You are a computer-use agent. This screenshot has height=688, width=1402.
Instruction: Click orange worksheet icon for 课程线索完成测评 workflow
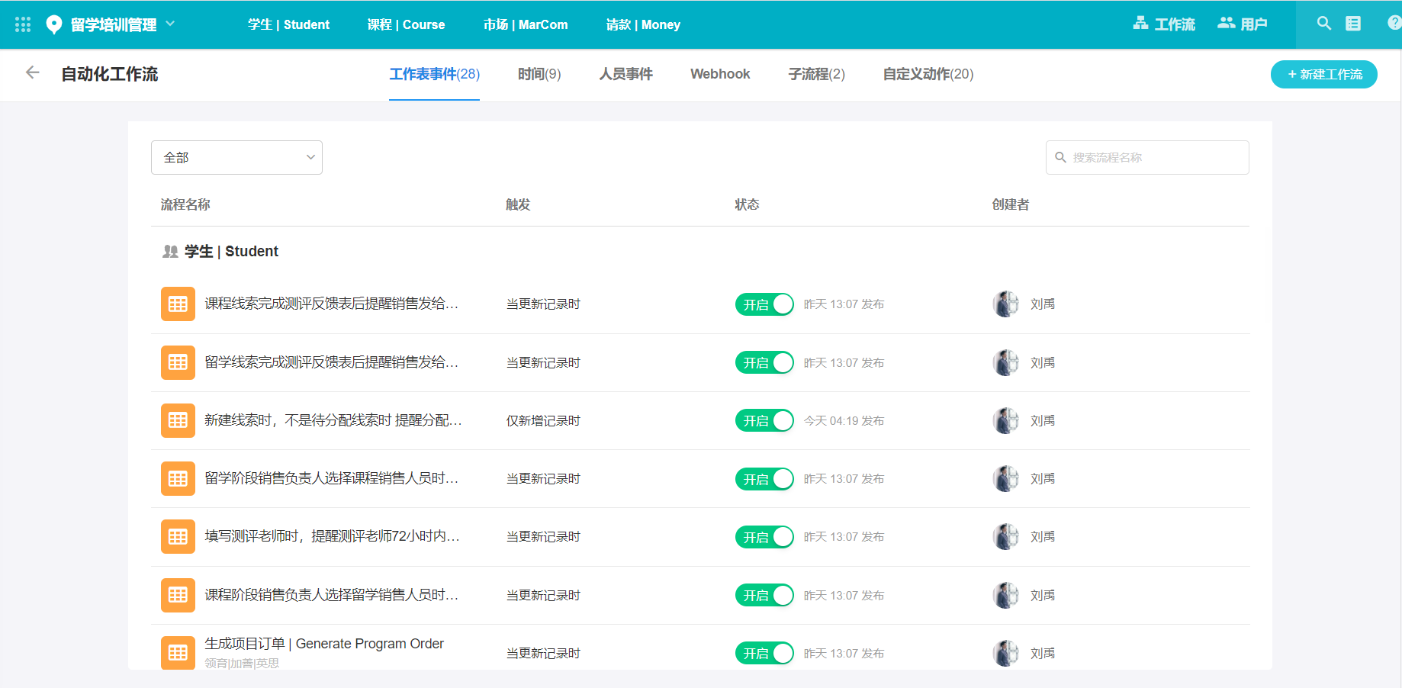pyautogui.click(x=178, y=304)
